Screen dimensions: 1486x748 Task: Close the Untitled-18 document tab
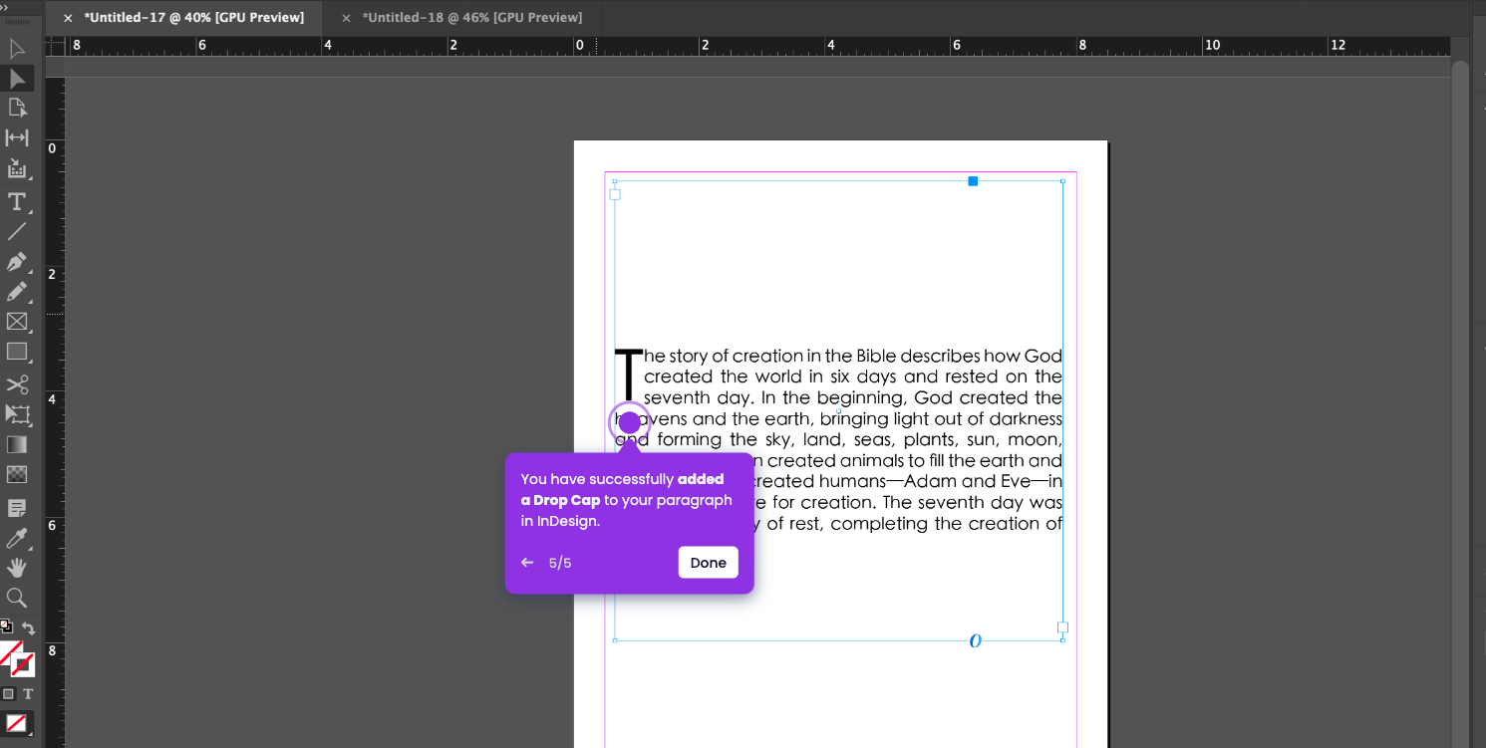click(346, 18)
